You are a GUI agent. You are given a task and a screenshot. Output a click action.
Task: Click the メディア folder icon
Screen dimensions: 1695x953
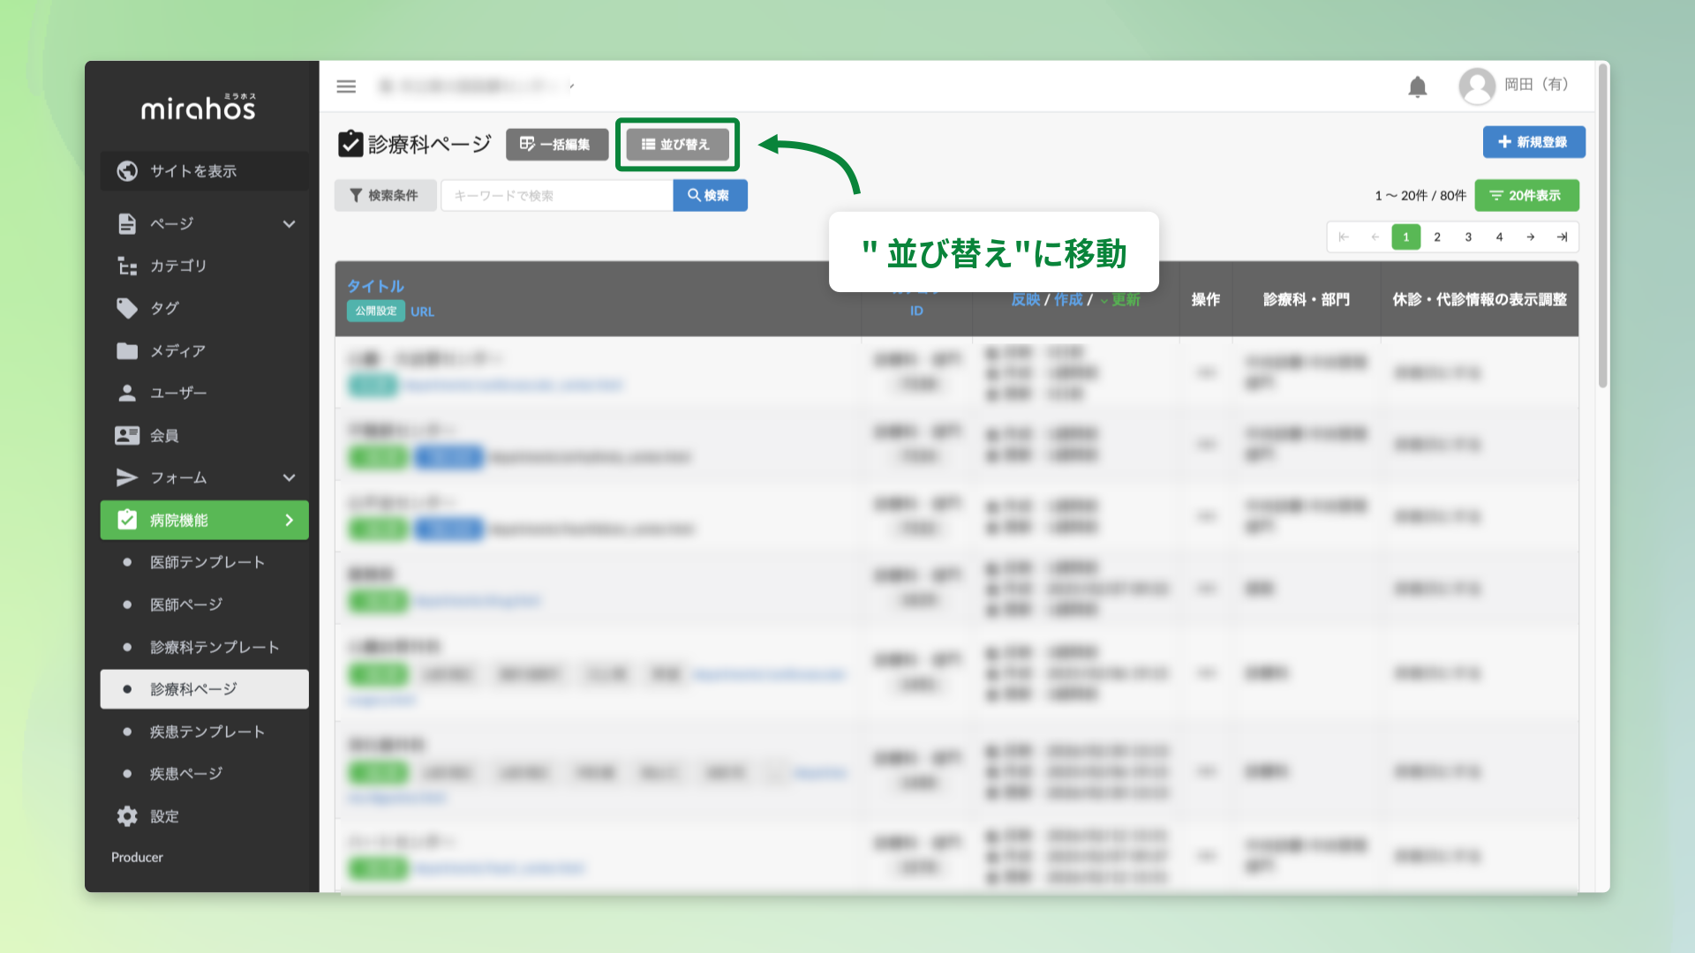[127, 350]
